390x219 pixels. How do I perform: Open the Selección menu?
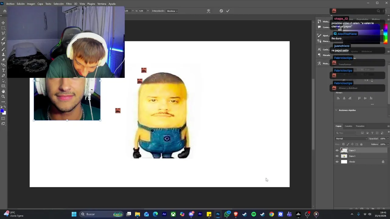point(58,4)
